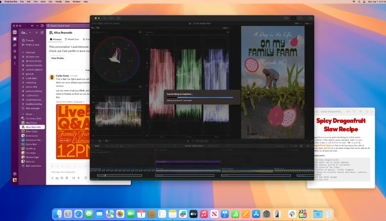Screen dimensions: 386x221
Task: Open the #marketing channel in Slack
Action: pos(31,83)
